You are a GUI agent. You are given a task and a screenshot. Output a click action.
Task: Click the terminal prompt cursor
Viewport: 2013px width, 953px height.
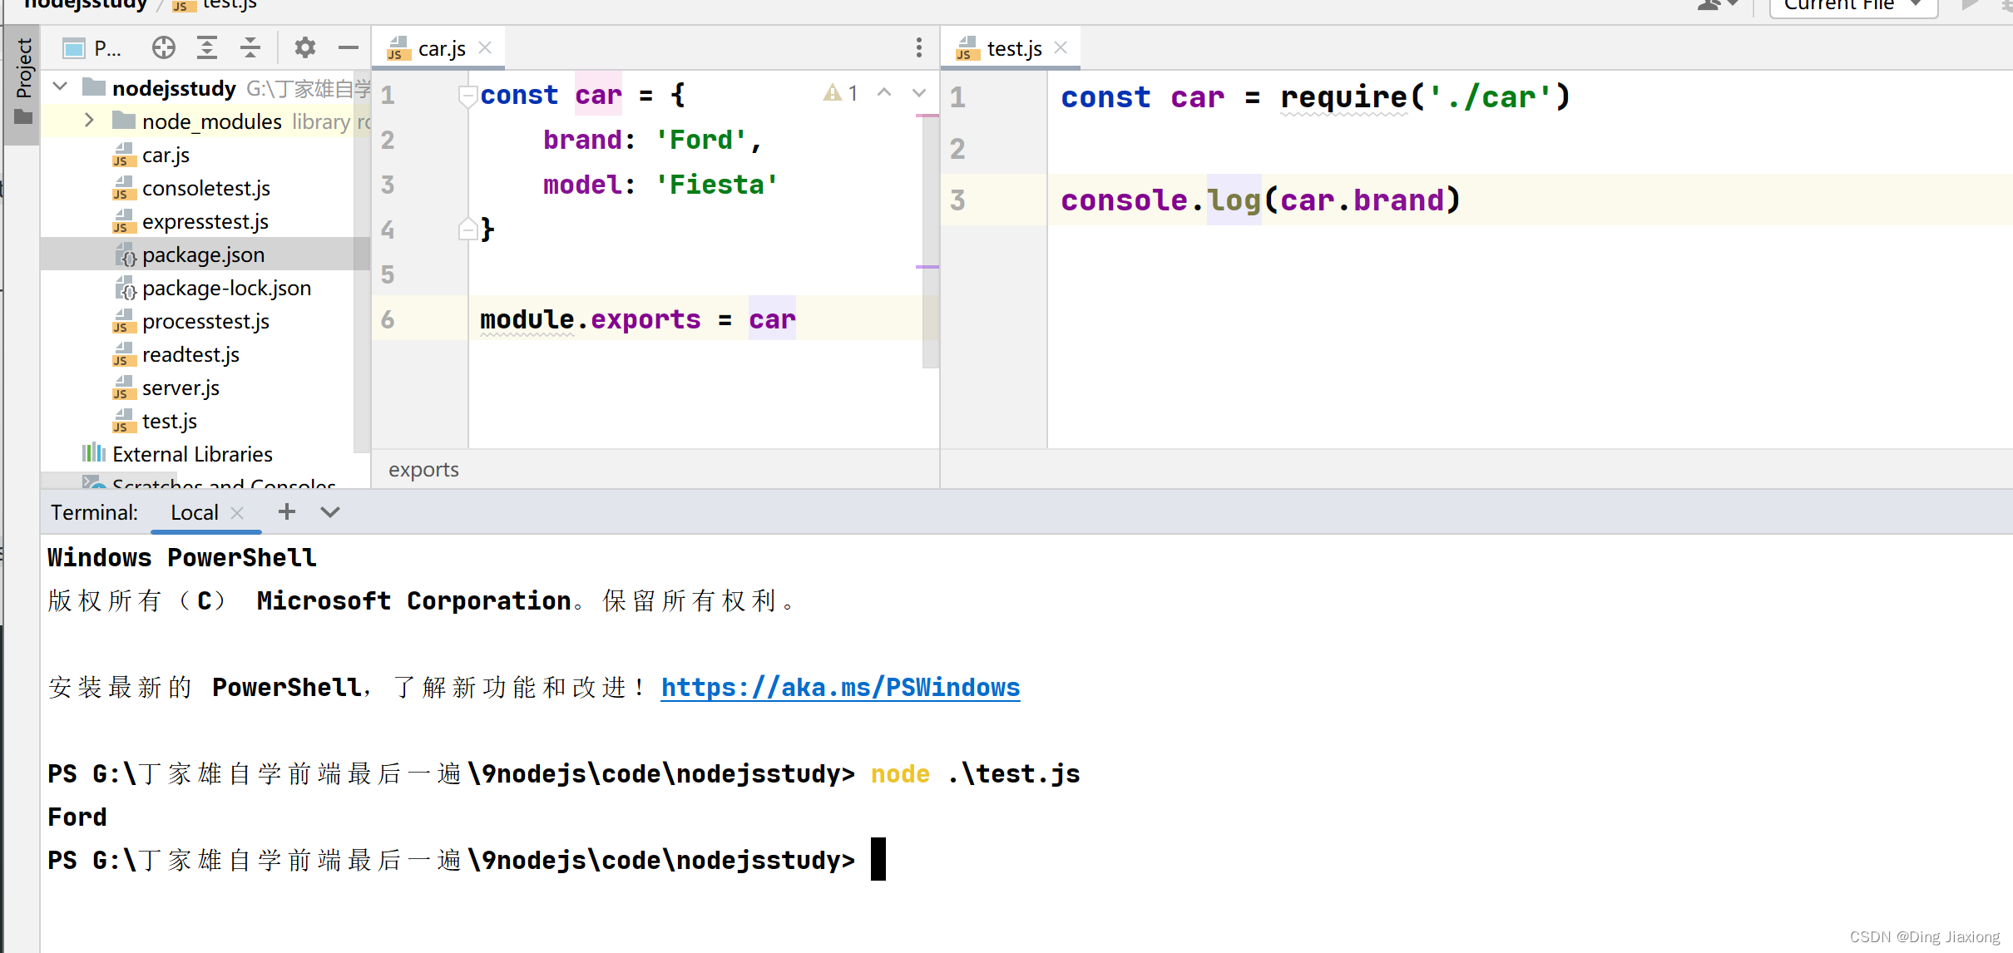point(878,859)
